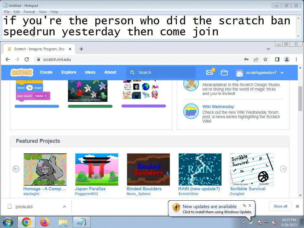The height and width of the screenshot is (228, 304).
Task: Click the muted speaker tray icon
Action: pyautogui.click(x=274, y=223)
